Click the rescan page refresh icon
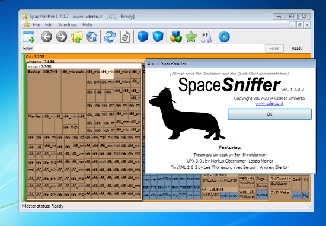326x226 pixels. 125,37
